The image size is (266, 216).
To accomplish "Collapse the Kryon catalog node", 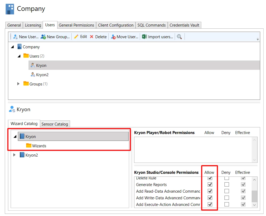I will tap(15, 136).
